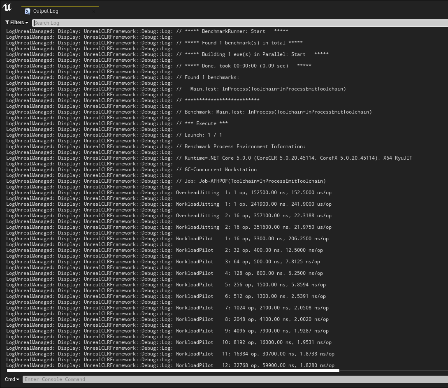The height and width of the screenshot is (388, 448).
Task: Select the 'WorkloadPilot 6: 512 op' line
Action: click(x=166, y=296)
